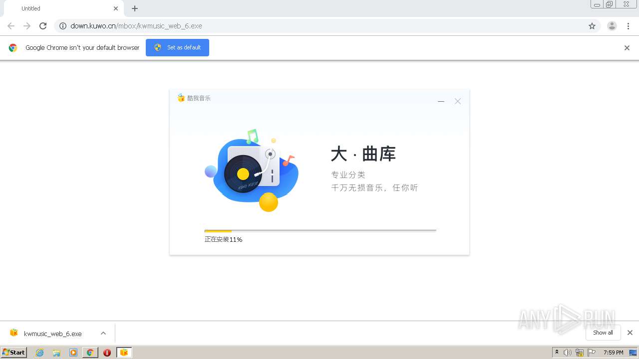The width and height of the screenshot is (639, 359).
Task: Minimize the Chrome window
Action: click(x=597, y=4)
